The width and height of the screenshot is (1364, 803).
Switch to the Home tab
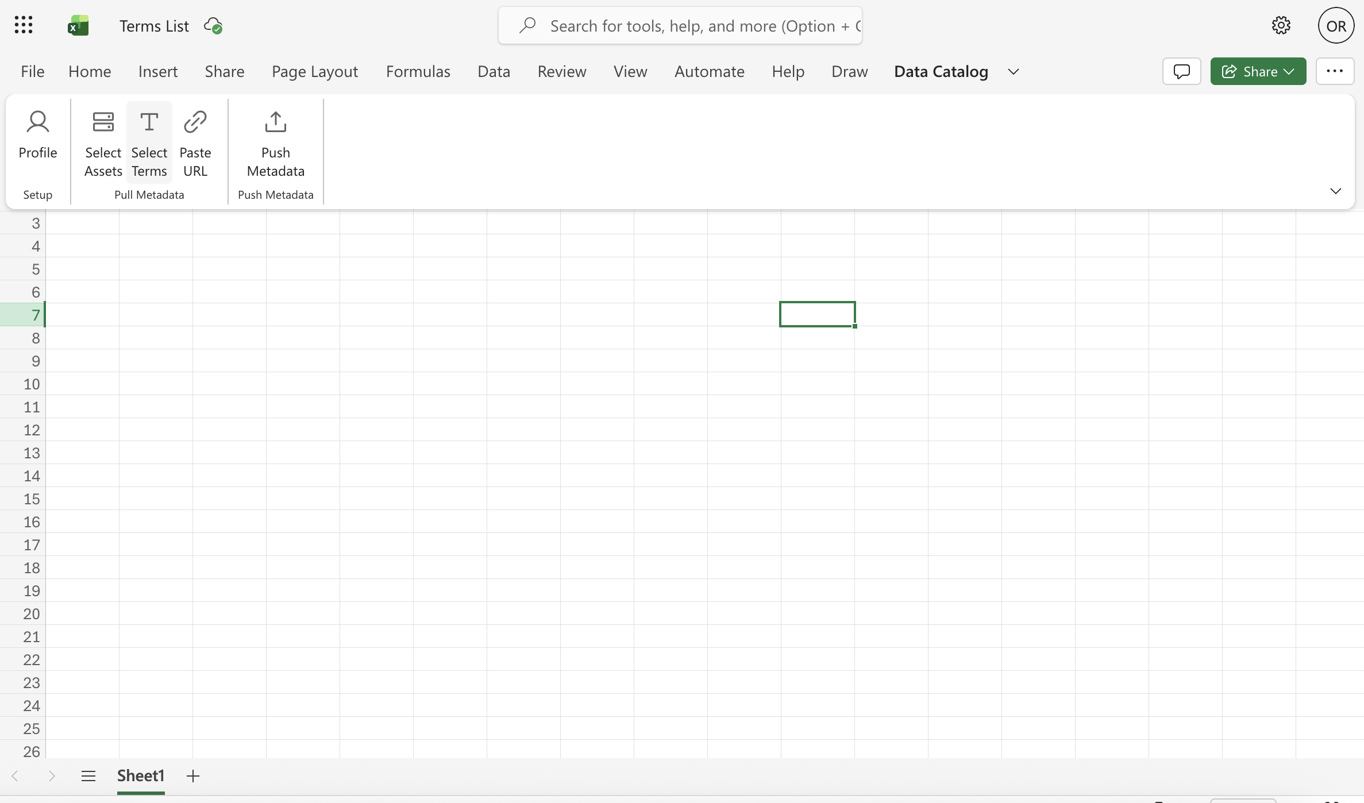click(90, 71)
